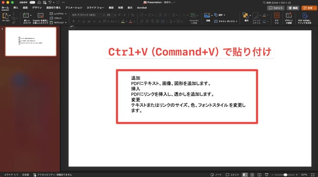Open the Home (ホーム) ribbon tab
Image resolution: width=318 pixels, height=177 pixels.
point(5,8)
